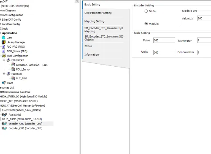Select the MainTask tree item
Viewport: 211px width, 154px height.
(x=17, y=74)
